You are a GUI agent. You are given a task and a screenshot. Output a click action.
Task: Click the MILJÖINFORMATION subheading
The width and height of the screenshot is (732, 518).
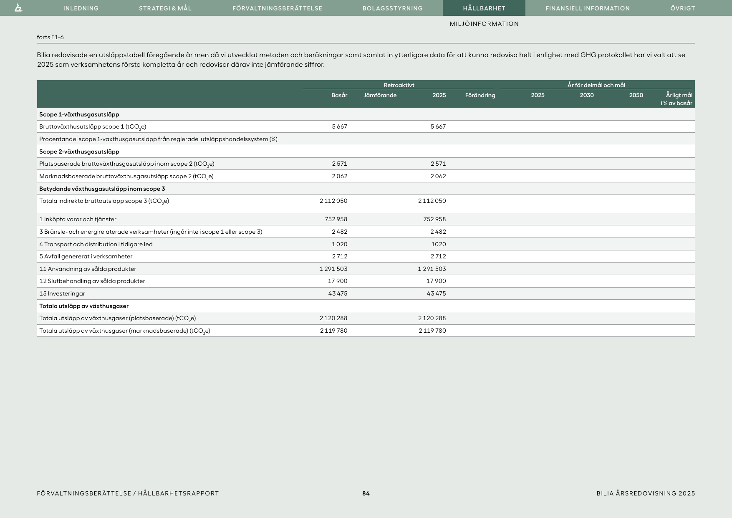(484, 24)
